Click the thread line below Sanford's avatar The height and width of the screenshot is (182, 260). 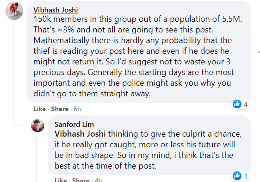tap(37, 159)
